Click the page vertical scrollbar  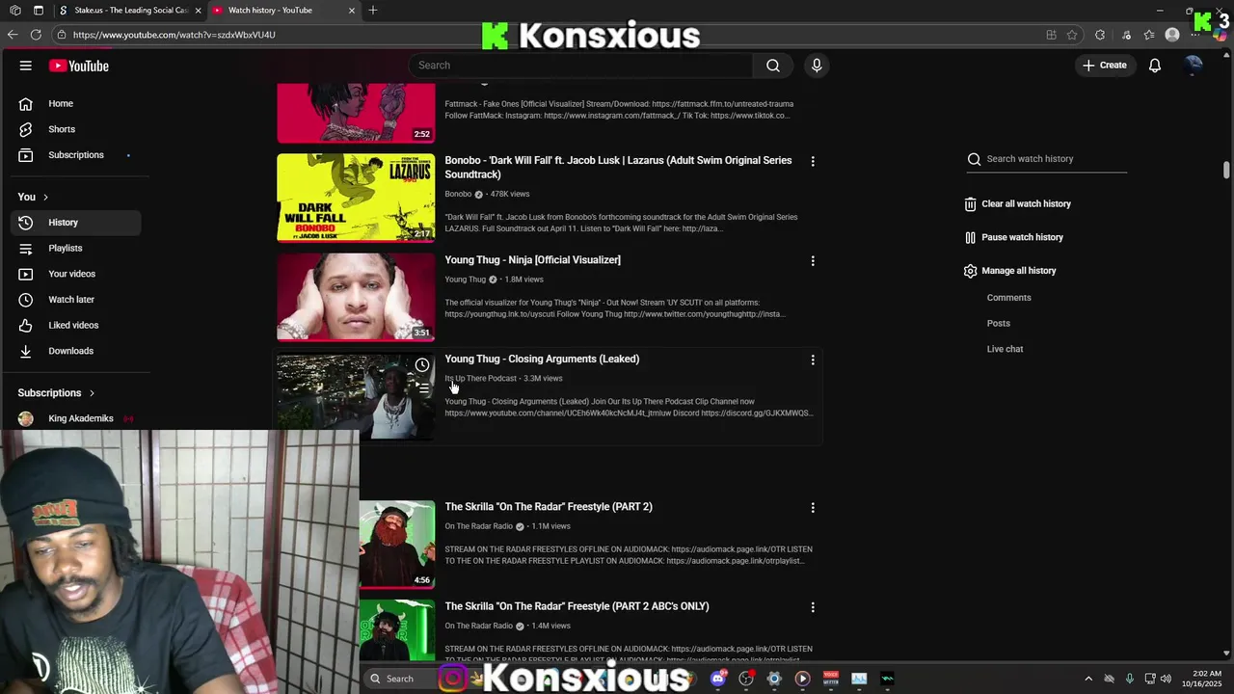coord(1226,170)
